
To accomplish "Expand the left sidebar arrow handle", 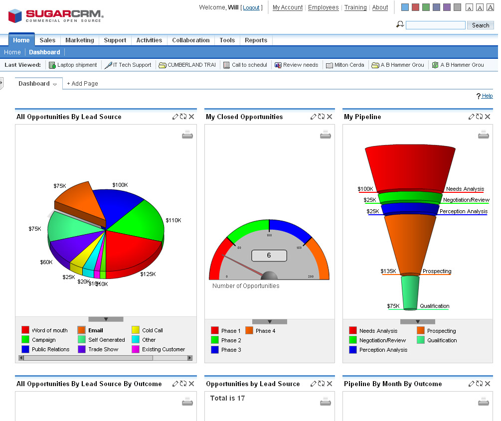I will point(1,83).
